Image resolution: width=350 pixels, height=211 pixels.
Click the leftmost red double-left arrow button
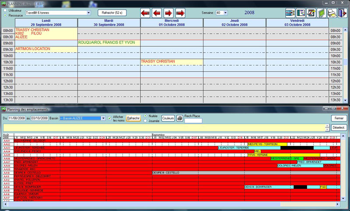tap(145, 13)
